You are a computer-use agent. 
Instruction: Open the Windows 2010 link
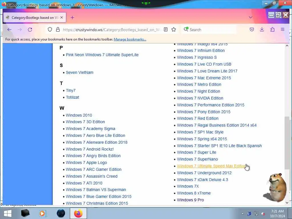pyautogui.click(x=79, y=115)
